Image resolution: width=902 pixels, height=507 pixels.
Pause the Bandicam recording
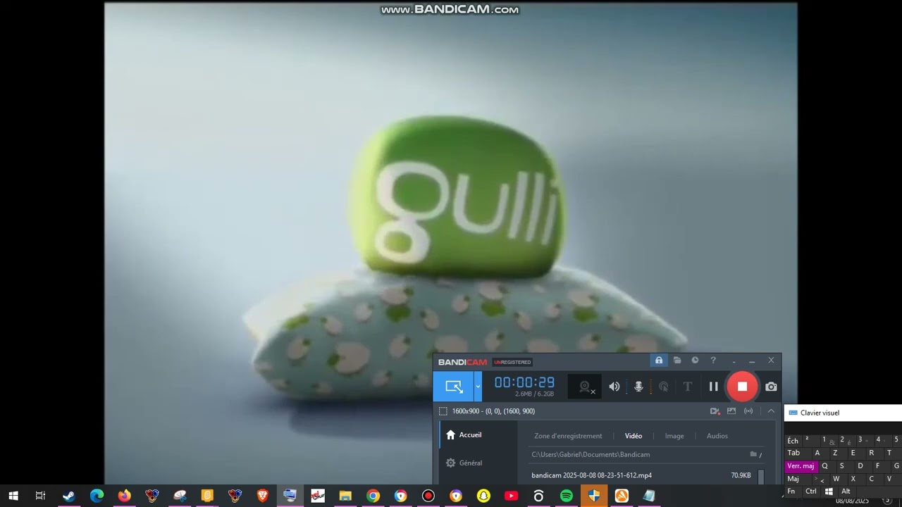(713, 386)
